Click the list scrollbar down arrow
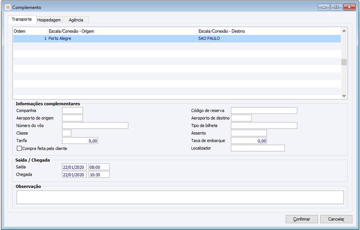The width and height of the screenshot is (360, 230). [344, 96]
